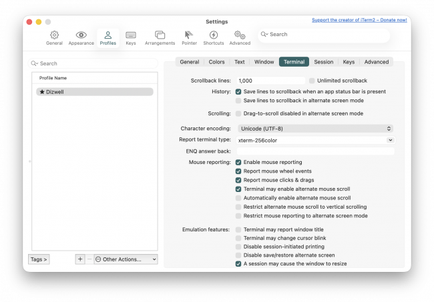The width and height of the screenshot is (434, 302).
Task: Switch to the Session tab
Action: pos(323,62)
